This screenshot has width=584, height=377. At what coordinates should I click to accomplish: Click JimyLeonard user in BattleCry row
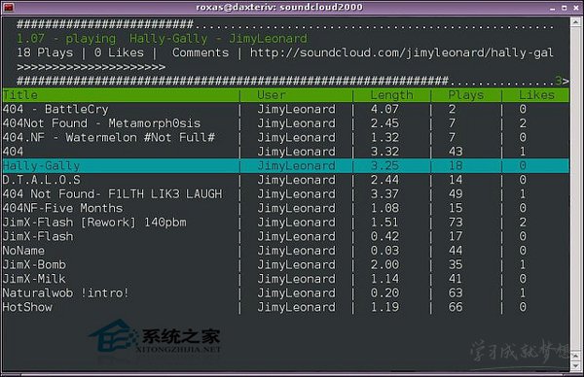[296, 109]
